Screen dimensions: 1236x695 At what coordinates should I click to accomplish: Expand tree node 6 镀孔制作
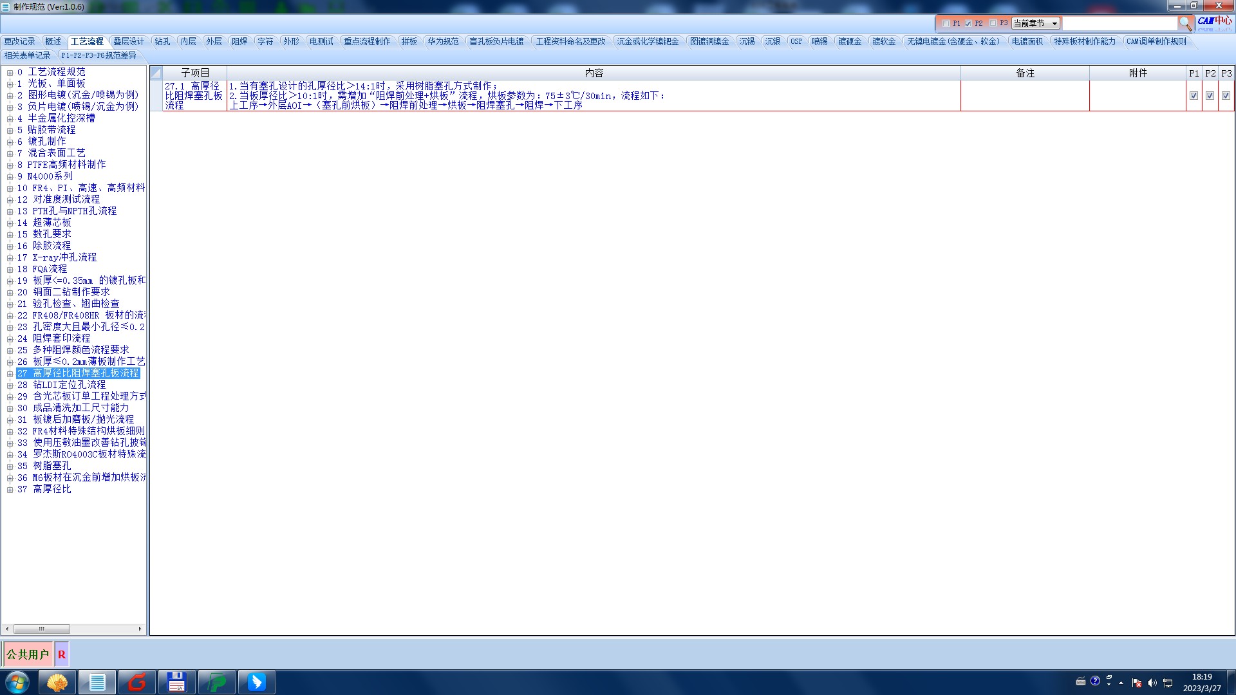click(10, 142)
